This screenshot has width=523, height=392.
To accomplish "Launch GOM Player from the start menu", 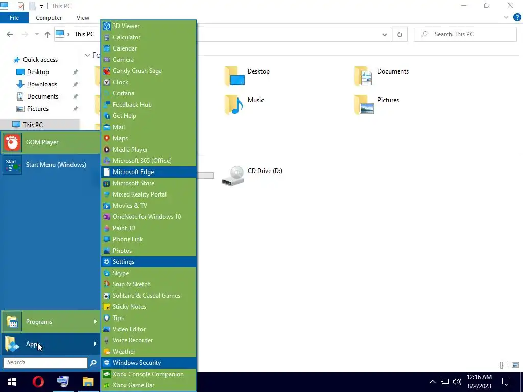I will [x=51, y=142].
